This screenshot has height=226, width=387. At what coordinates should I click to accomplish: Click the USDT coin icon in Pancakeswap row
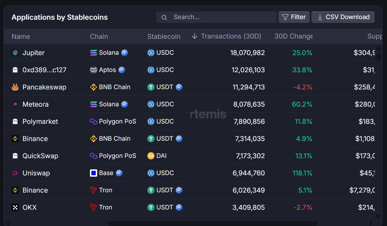(151, 87)
